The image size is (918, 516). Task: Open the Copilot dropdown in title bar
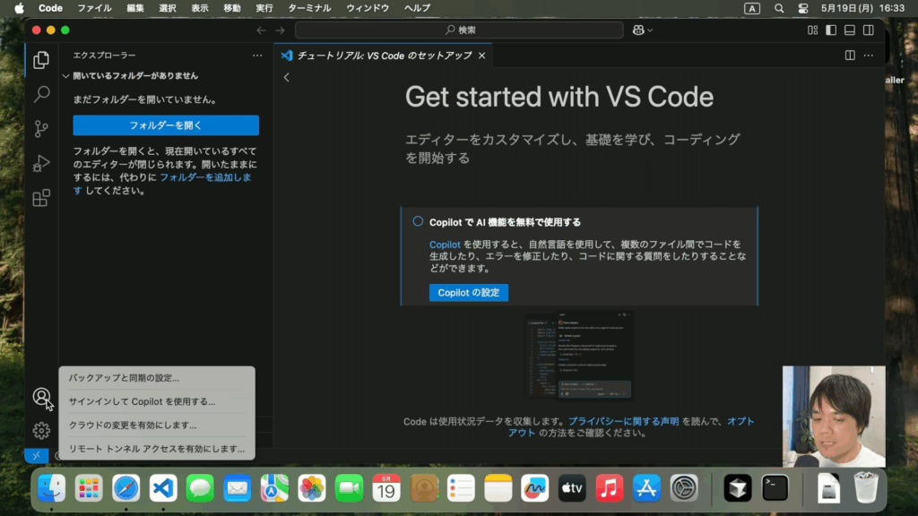coord(642,30)
